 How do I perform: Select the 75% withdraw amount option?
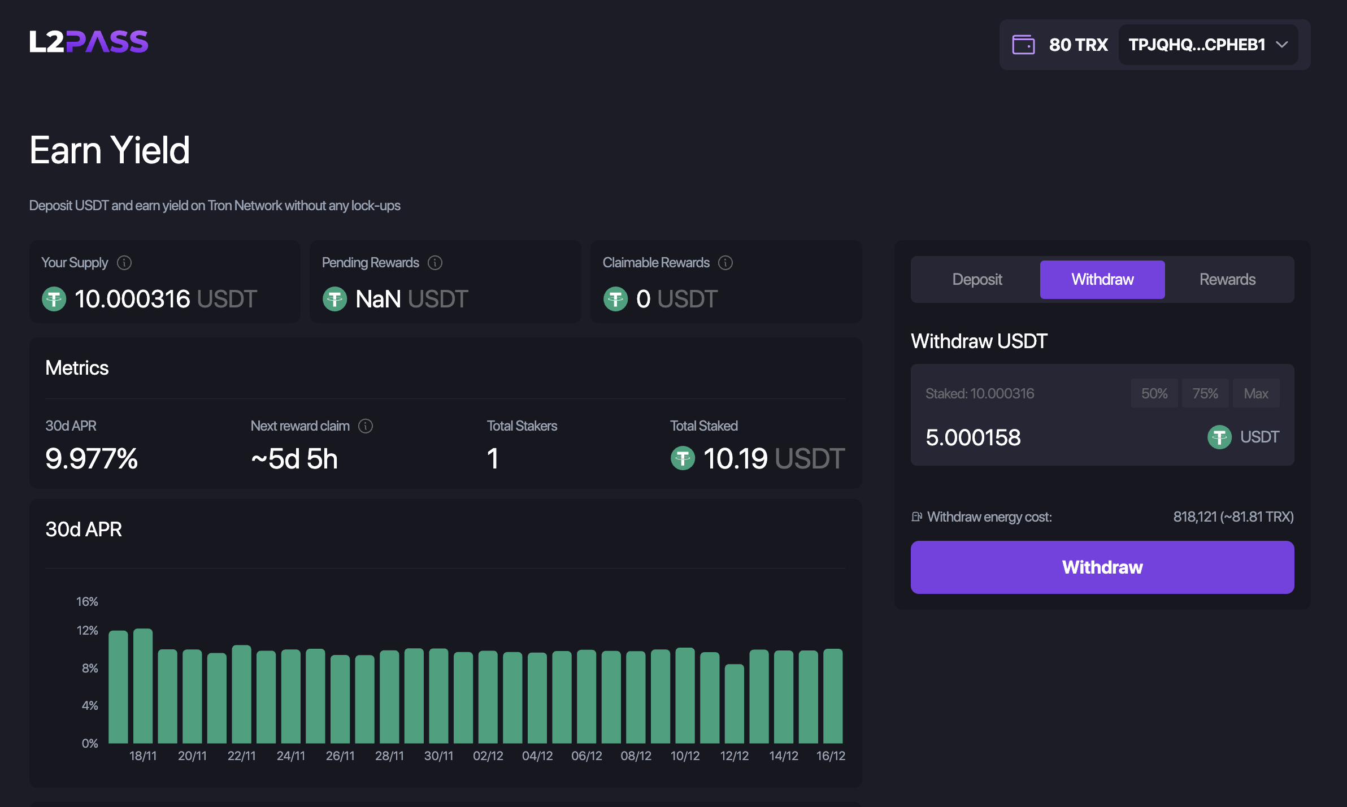point(1205,393)
